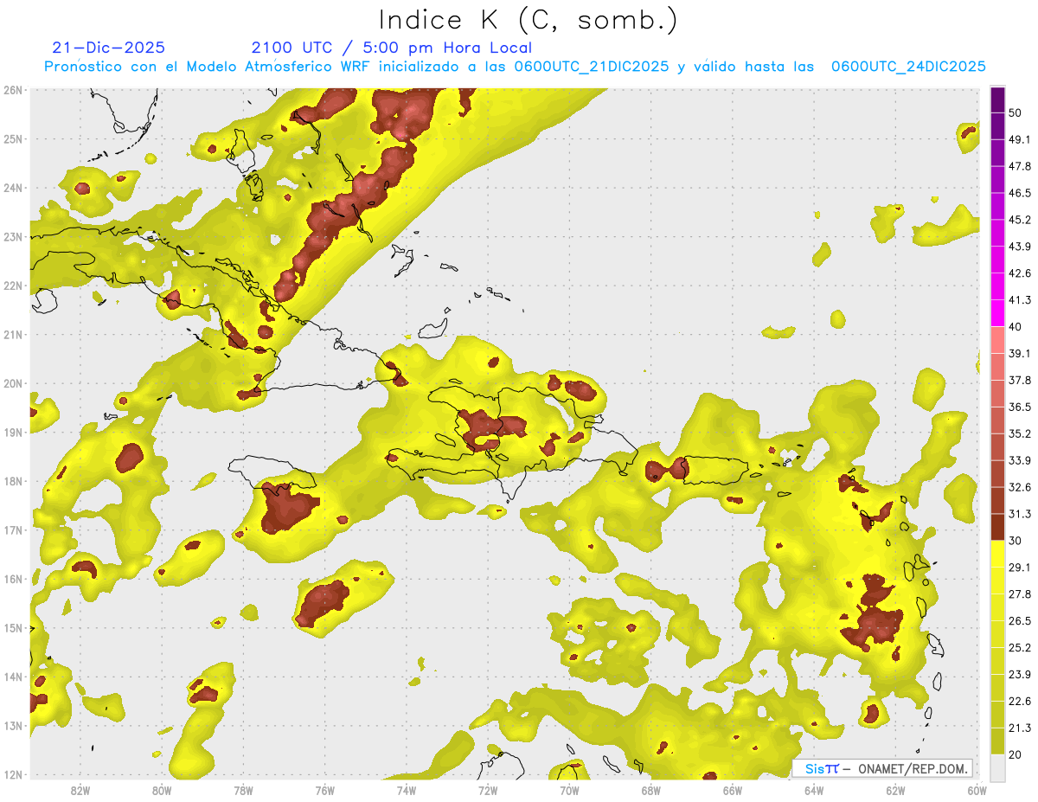Click the color scale value '33.9'

coord(1019,460)
